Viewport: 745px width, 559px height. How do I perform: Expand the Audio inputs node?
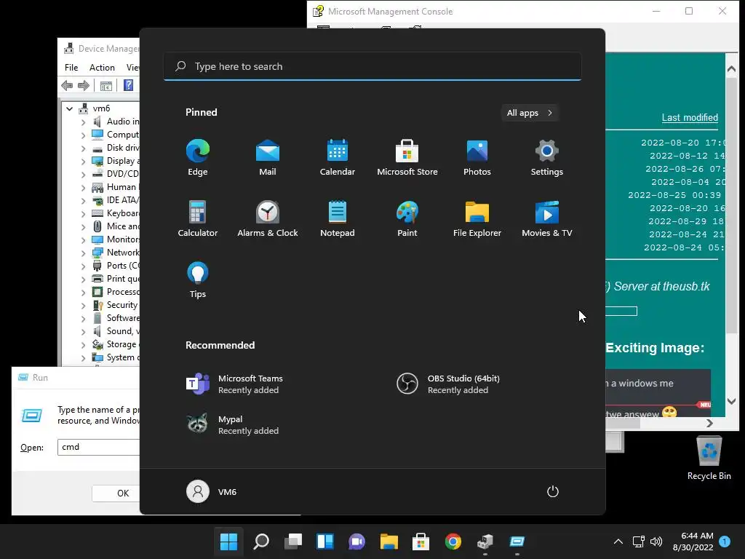point(84,122)
